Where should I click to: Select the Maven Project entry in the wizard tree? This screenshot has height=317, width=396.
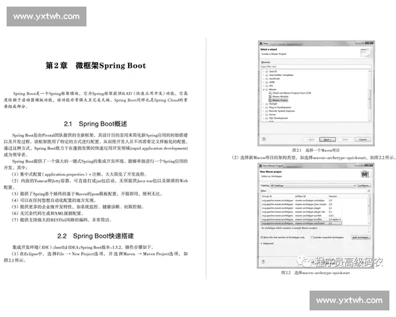click(x=278, y=100)
